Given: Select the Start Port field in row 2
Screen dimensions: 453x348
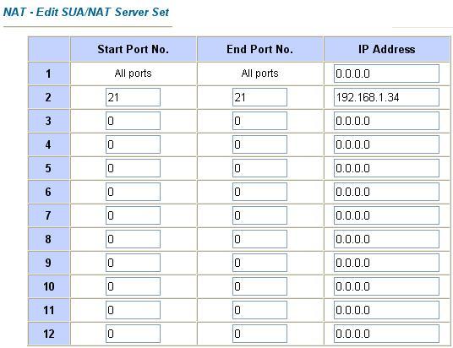Looking at the screenshot, I should (133, 97).
